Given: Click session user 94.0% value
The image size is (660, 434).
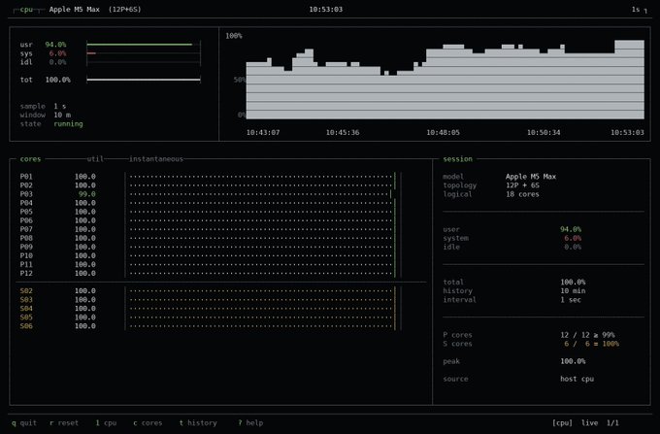Looking at the screenshot, I should point(571,229).
